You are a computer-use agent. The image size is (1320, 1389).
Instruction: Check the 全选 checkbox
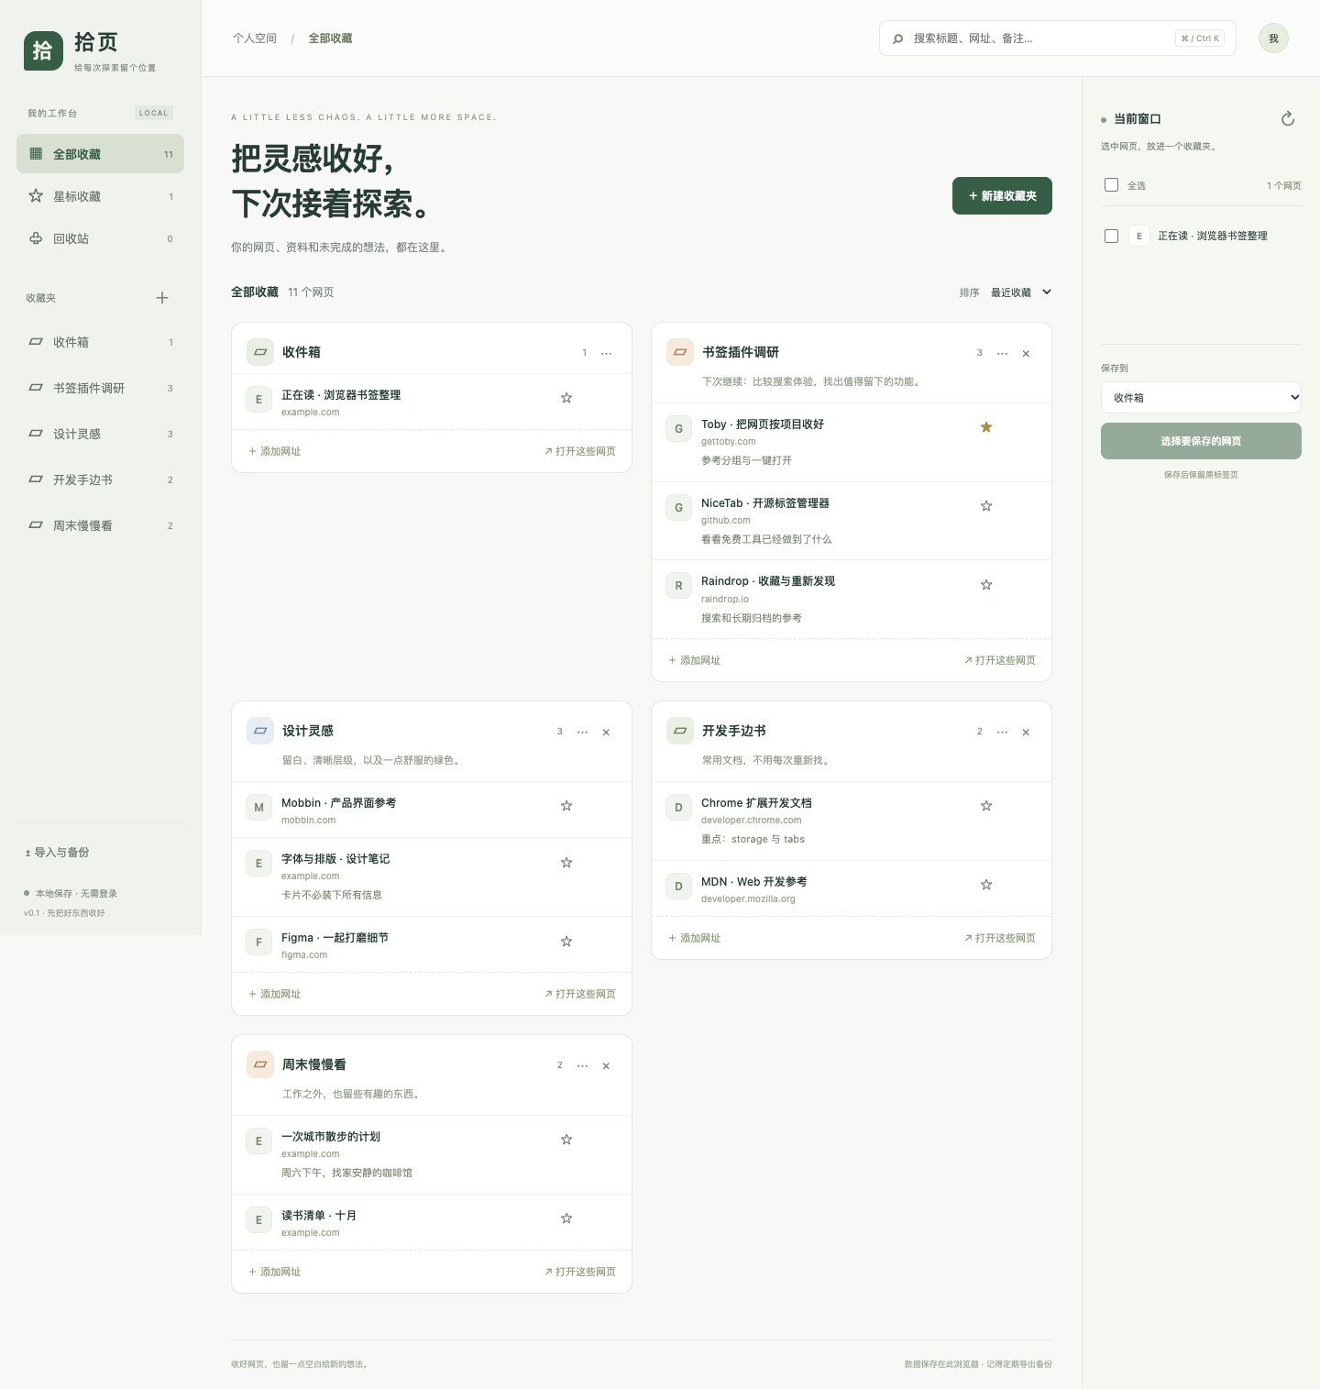point(1111,184)
